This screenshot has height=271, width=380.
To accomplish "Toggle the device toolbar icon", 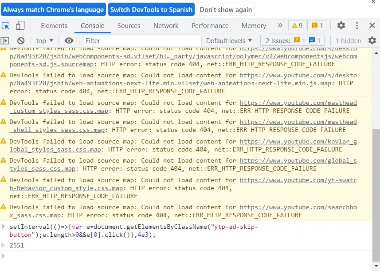I will 20,25.
